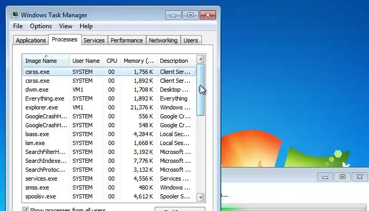
Task: Sort by Image Name column header
Action: click(x=46, y=61)
